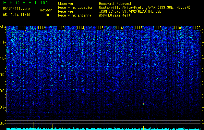Click the version number 1.0.0

44,3
